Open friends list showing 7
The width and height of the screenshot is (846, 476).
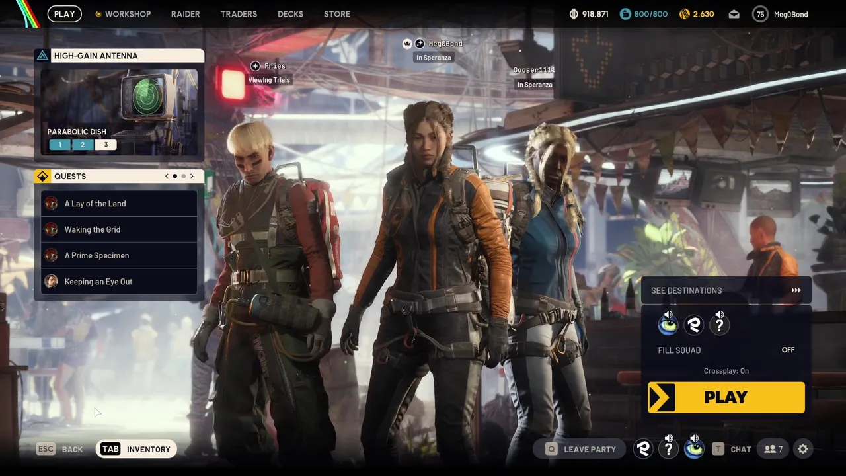tap(773, 449)
